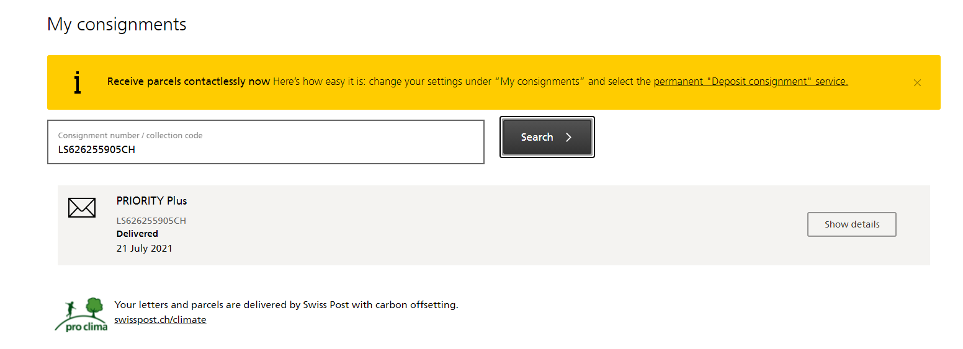Image resolution: width=963 pixels, height=349 pixels.
Task: Open the swisspost.ch/climate link
Action: (160, 320)
